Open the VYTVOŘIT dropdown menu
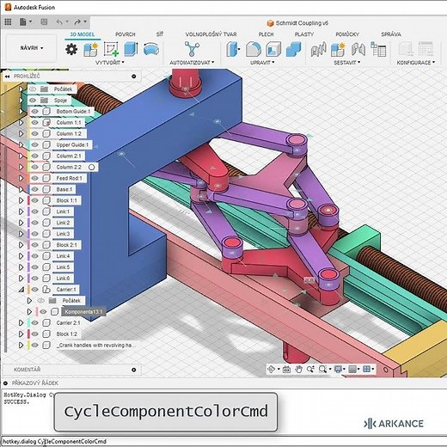 [110, 62]
